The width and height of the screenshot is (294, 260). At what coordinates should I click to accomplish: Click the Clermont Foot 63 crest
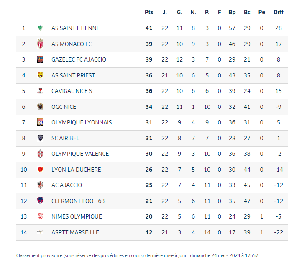(41, 201)
